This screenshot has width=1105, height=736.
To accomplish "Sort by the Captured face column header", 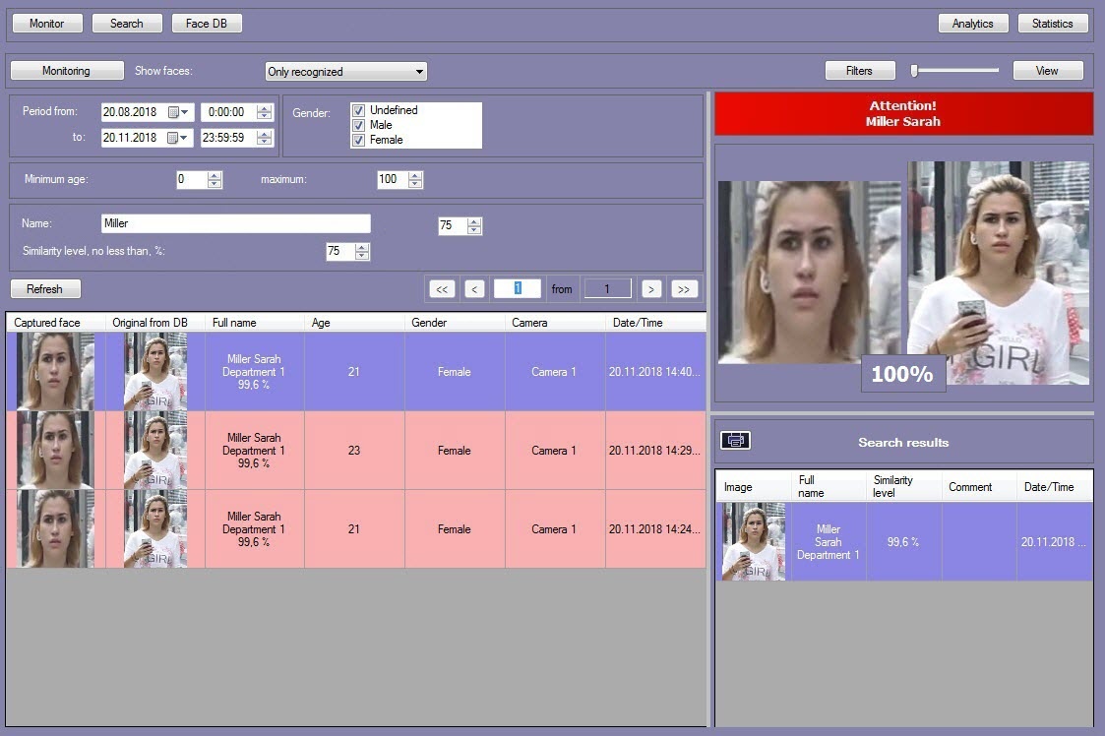I will pyautogui.click(x=56, y=323).
